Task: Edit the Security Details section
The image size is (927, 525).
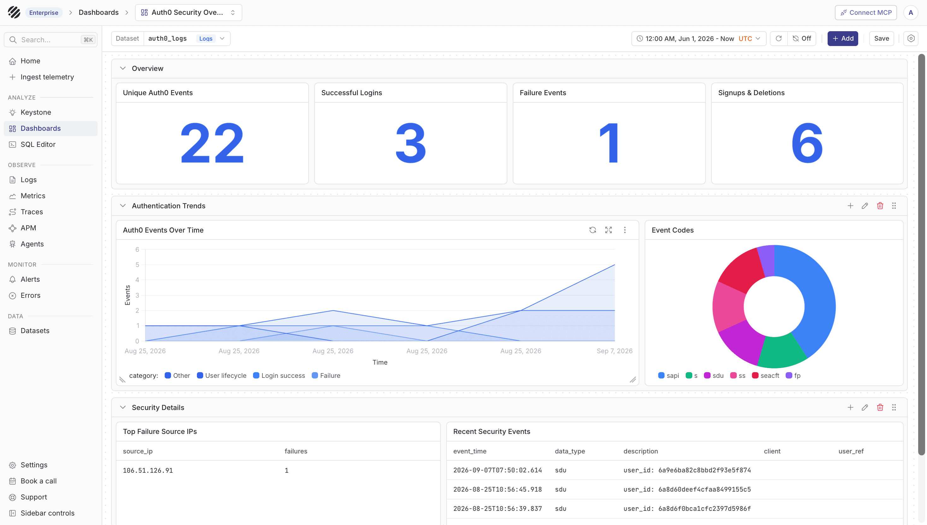Action: tap(865, 407)
